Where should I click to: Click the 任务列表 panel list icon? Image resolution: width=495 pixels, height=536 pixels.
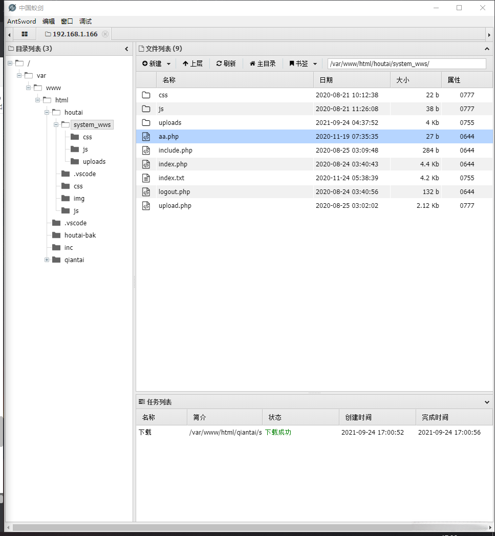(141, 402)
